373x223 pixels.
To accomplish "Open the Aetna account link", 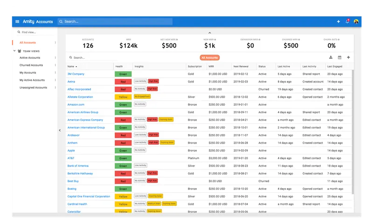I will 71,81.
